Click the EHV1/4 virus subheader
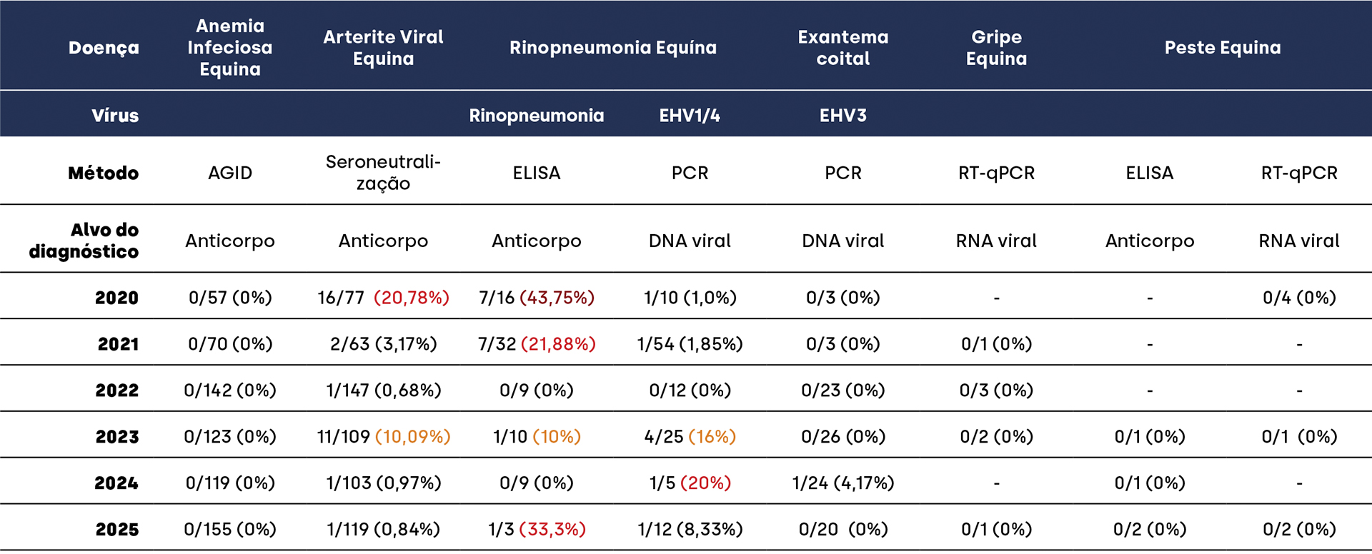 (690, 115)
